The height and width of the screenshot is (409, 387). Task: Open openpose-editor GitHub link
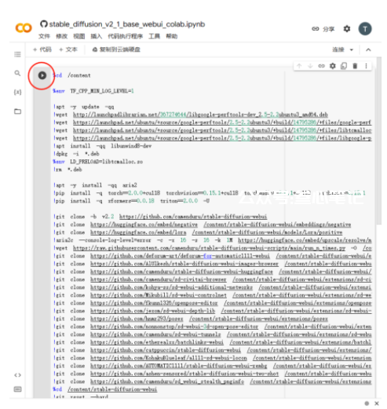tap(154, 303)
